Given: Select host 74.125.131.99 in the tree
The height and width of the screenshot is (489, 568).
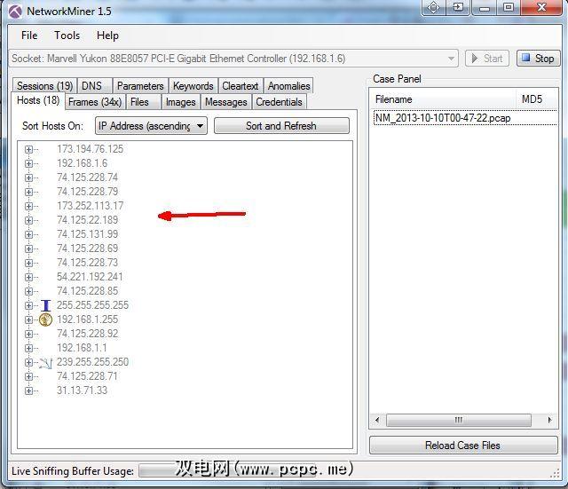Looking at the screenshot, I should click(87, 234).
